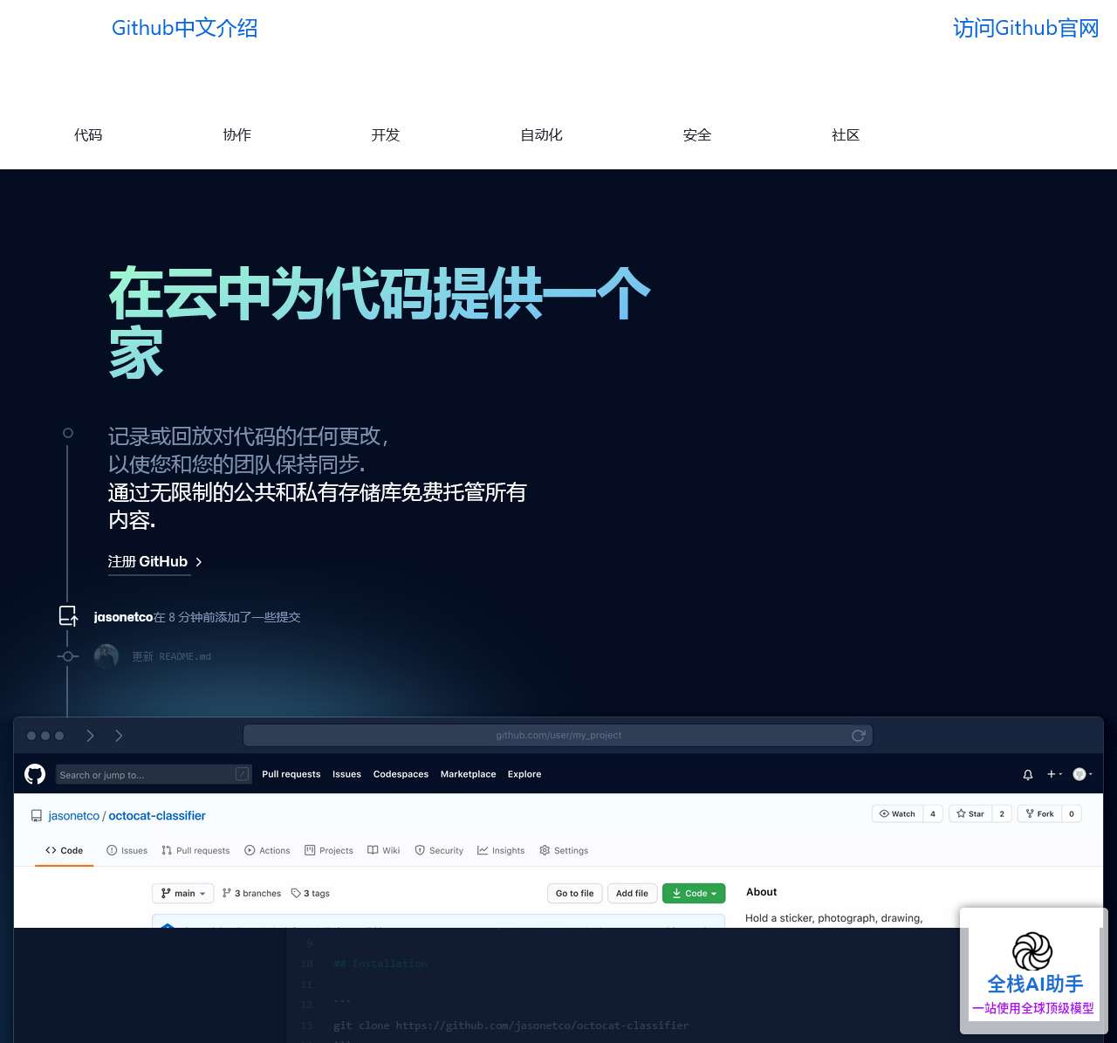Switch to the Settings tab

(x=564, y=850)
